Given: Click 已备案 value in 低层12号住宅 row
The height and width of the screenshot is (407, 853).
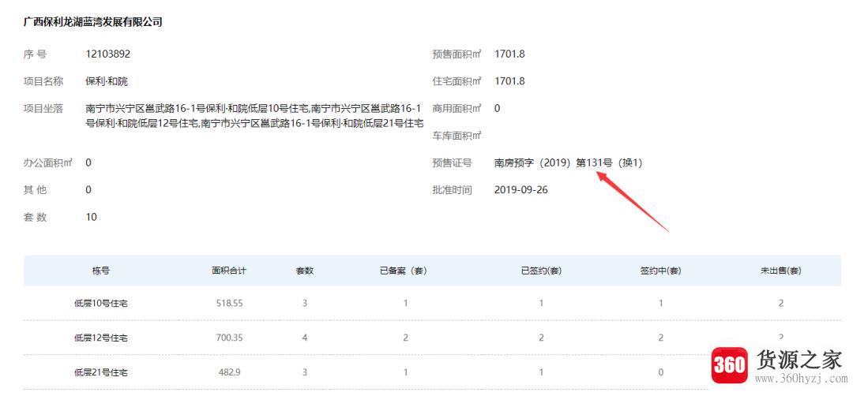Looking at the screenshot, I should coord(405,338).
